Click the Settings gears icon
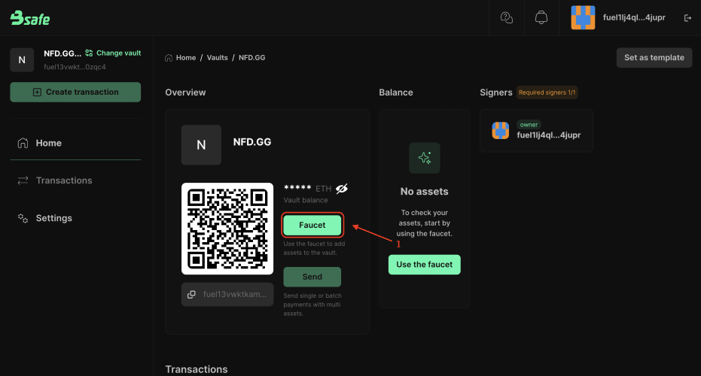The image size is (701, 376). click(23, 218)
